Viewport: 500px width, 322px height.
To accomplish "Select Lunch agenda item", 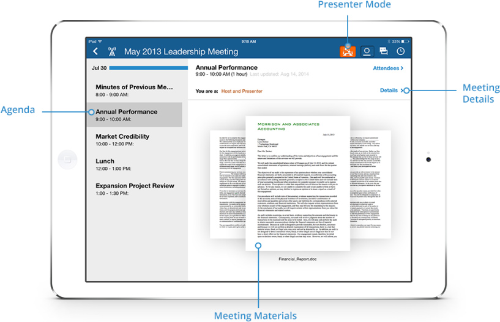I will pyautogui.click(x=134, y=164).
